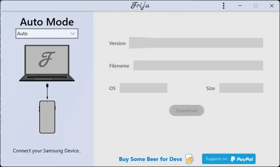280x167 pixels.
Task: Click into the Filename field
Action: pos(198,65)
